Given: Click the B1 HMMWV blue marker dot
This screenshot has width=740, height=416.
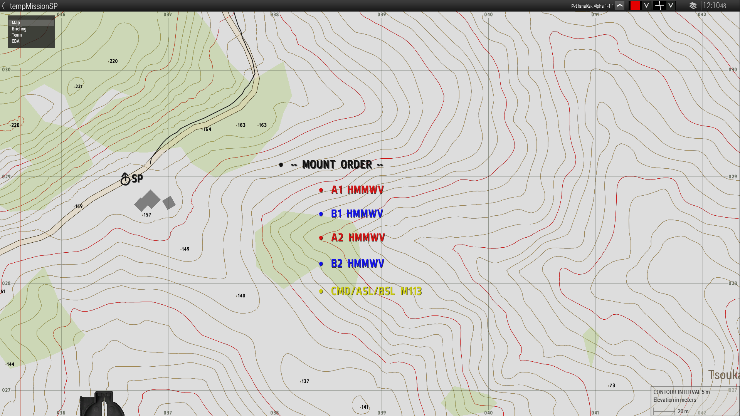Looking at the screenshot, I should [321, 214].
